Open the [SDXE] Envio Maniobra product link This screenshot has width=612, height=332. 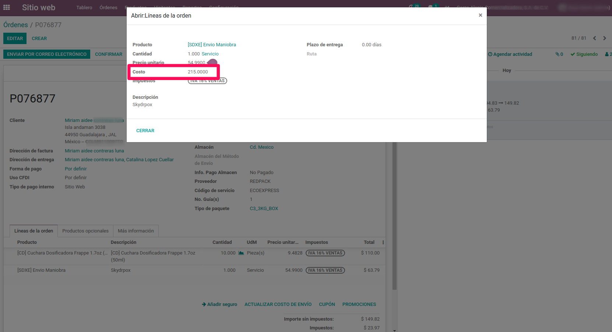212,45
